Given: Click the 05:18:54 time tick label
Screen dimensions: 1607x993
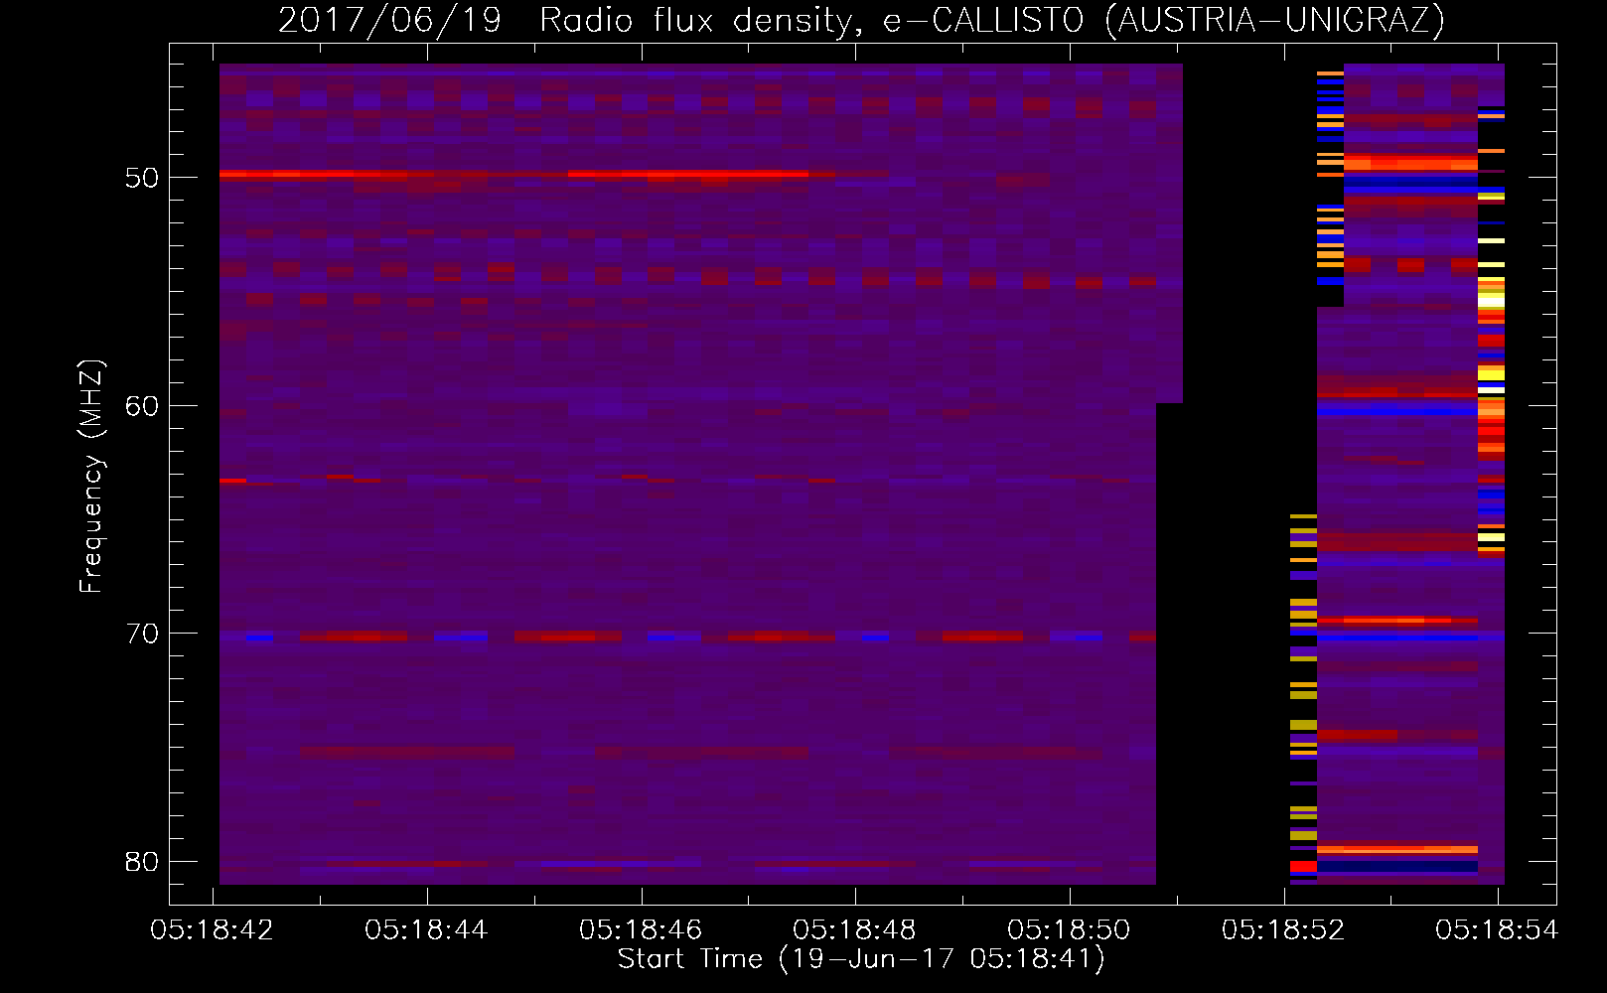Looking at the screenshot, I should pyautogui.click(x=1497, y=930).
